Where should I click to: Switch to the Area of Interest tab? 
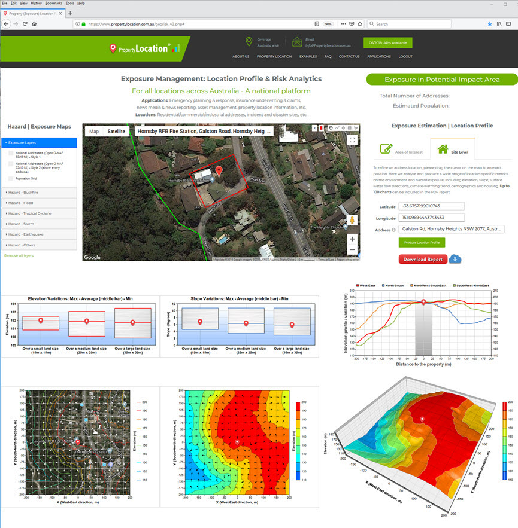click(x=401, y=148)
